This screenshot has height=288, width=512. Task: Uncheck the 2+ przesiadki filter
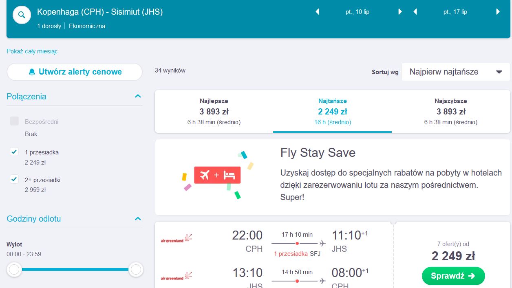click(x=14, y=179)
